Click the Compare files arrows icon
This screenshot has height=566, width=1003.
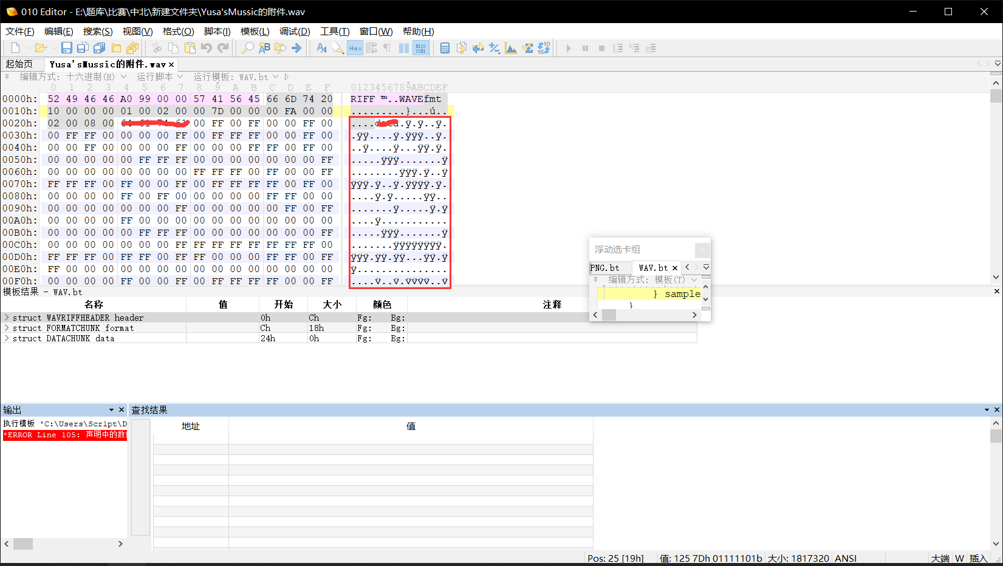coord(478,48)
